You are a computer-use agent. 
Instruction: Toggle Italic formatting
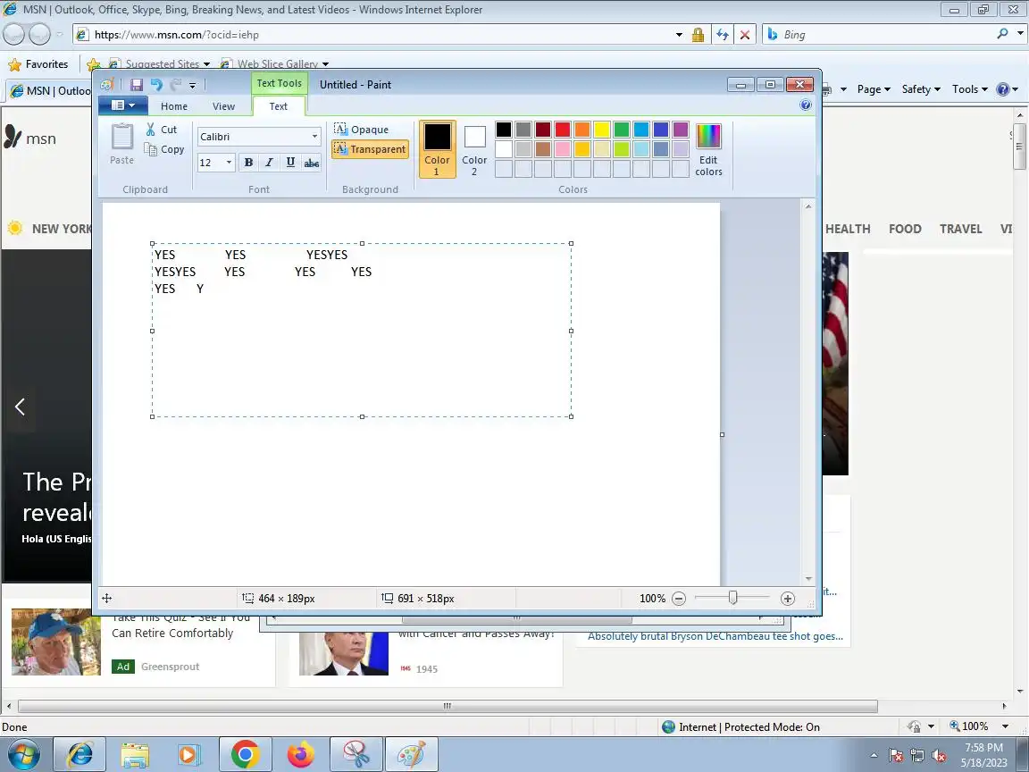point(269,162)
